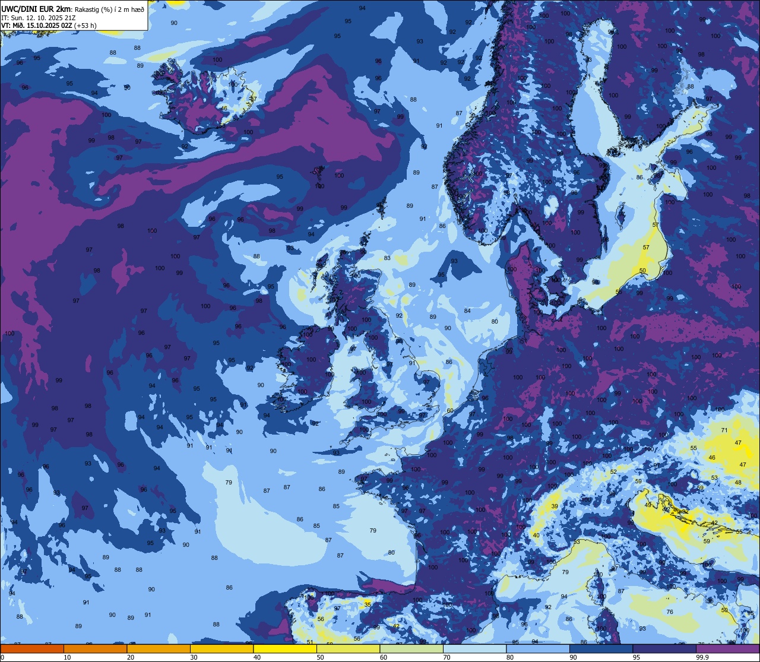
Task: Click the '99.9' legend tick label
Action: pyautogui.click(x=702, y=657)
